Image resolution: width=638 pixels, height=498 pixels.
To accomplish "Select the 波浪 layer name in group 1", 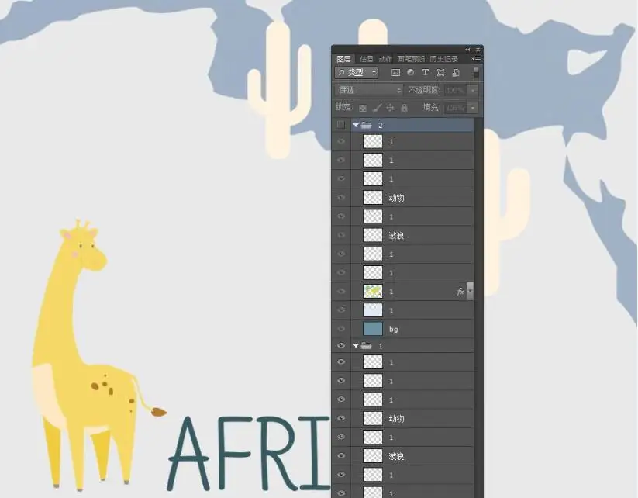I will point(396,456).
